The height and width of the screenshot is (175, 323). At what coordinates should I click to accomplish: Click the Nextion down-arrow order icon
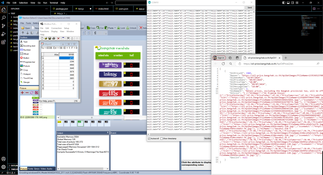27,33
